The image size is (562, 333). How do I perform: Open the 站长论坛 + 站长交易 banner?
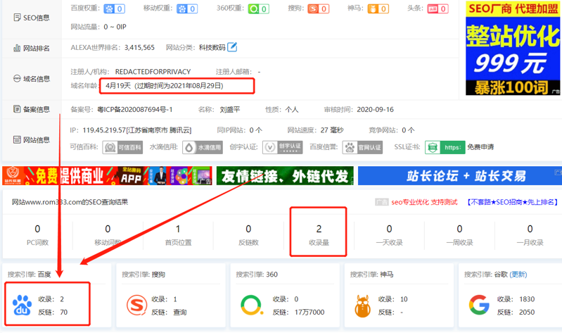point(460,175)
